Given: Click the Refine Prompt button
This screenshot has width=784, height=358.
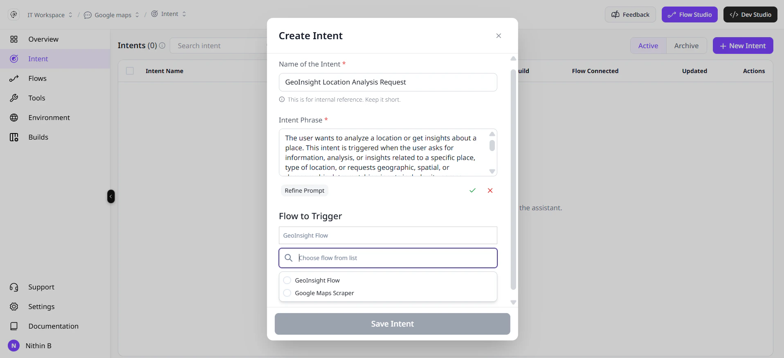Looking at the screenshot, I should [304, 191].
